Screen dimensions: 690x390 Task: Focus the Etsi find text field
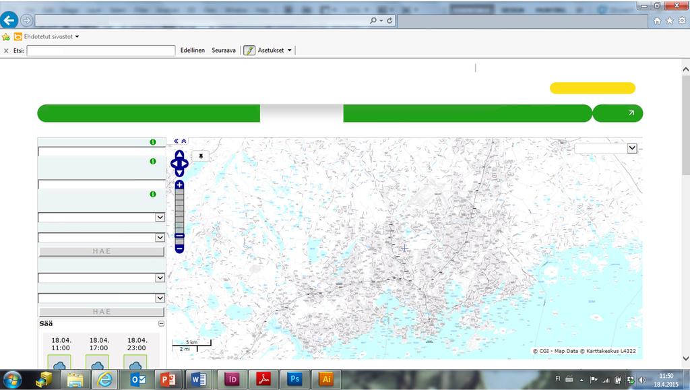pos(101,51)
